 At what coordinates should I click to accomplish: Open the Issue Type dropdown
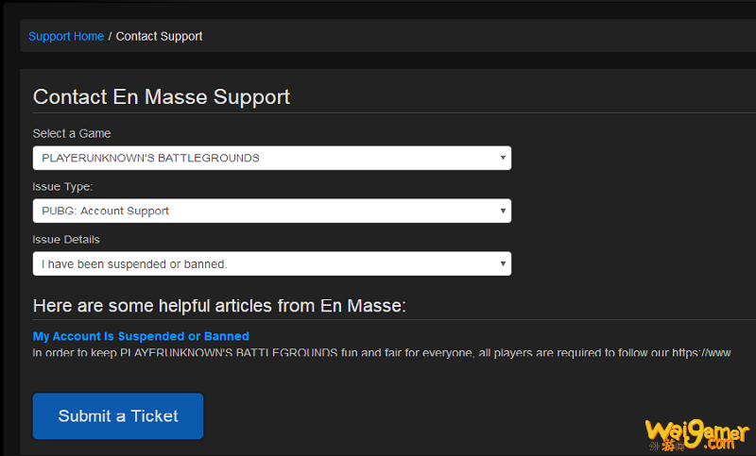[x=272, y=211]
